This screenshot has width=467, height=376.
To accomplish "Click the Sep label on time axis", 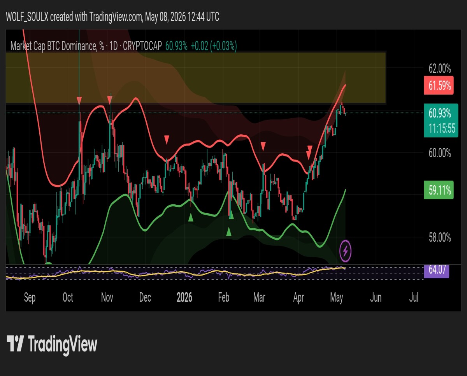I will point(30,298).
